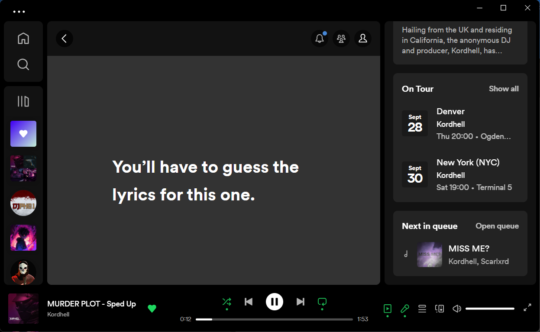540x332 pixels.
Task: Read the Kordhell artist bio card
Action: click(x=460, y=43)
